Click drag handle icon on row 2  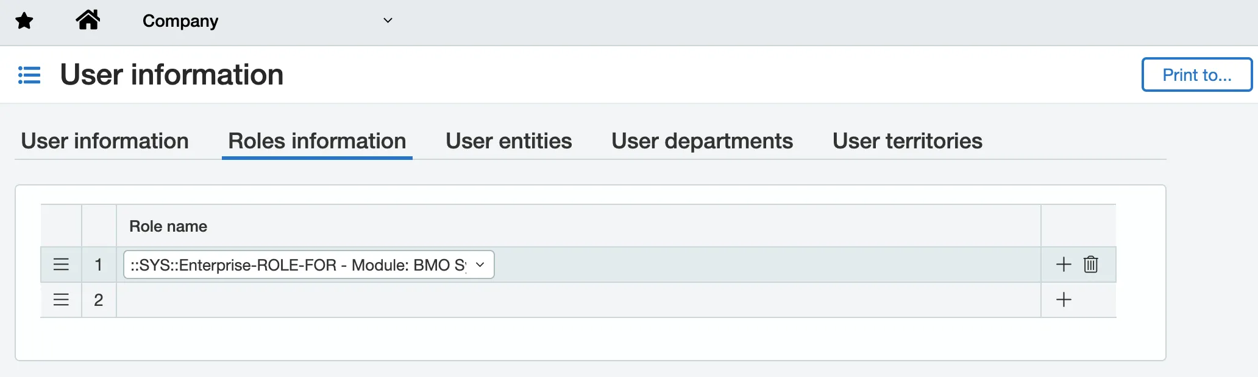[61, 300]
